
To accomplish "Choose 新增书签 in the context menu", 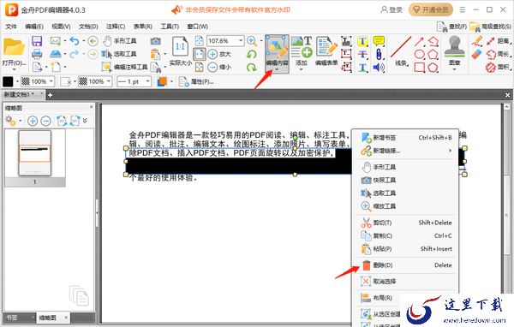I will [406, 138].
